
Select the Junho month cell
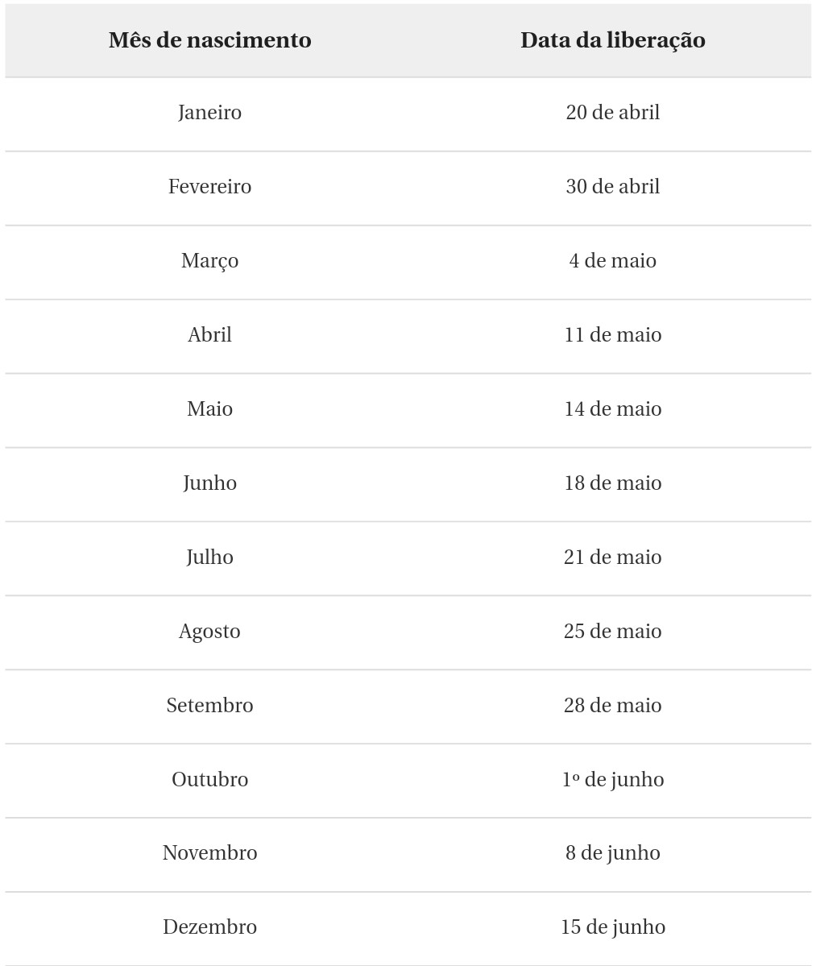pos(210,483)
